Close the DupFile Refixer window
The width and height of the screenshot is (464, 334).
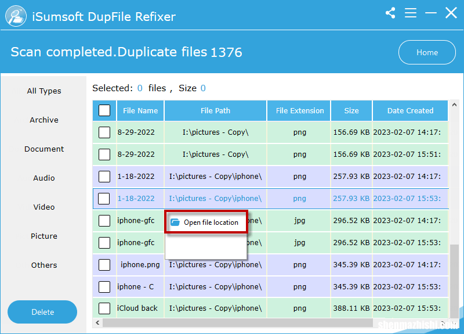click(x=451, y=13)
